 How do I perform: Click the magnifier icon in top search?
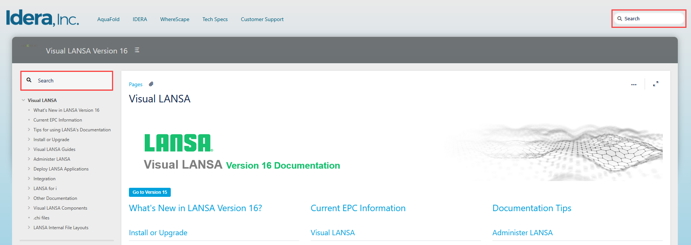(619, 18)
